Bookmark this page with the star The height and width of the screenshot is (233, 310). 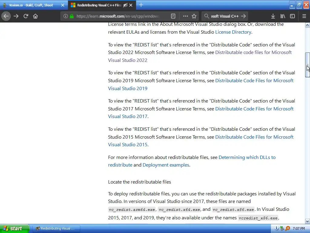tap(194, 16)
